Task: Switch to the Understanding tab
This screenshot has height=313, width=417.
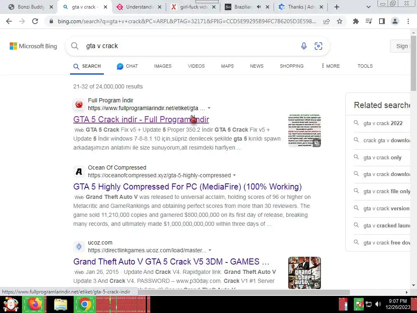Action: pos(139,7)
